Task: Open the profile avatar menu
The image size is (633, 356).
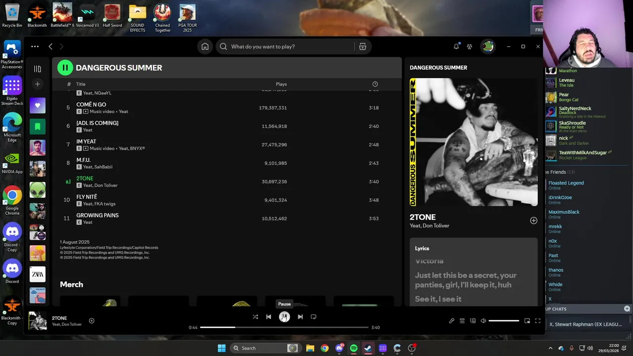Action: 488,46
